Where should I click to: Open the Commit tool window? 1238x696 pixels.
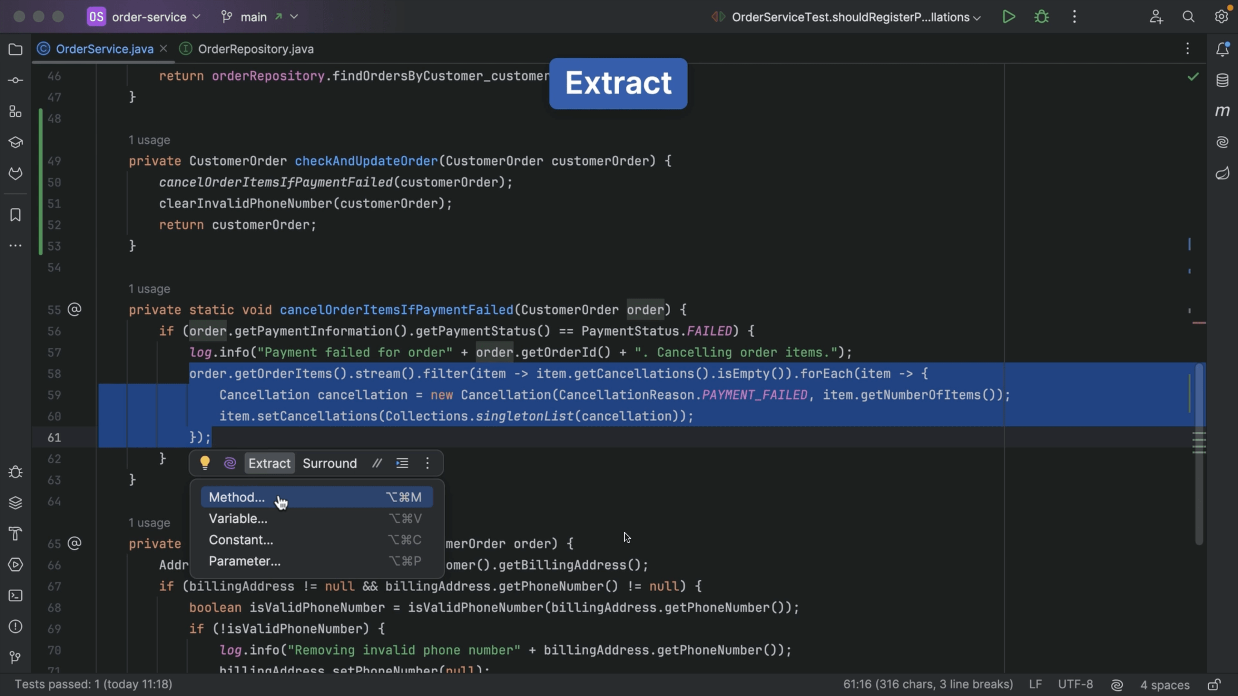point(15,80)
